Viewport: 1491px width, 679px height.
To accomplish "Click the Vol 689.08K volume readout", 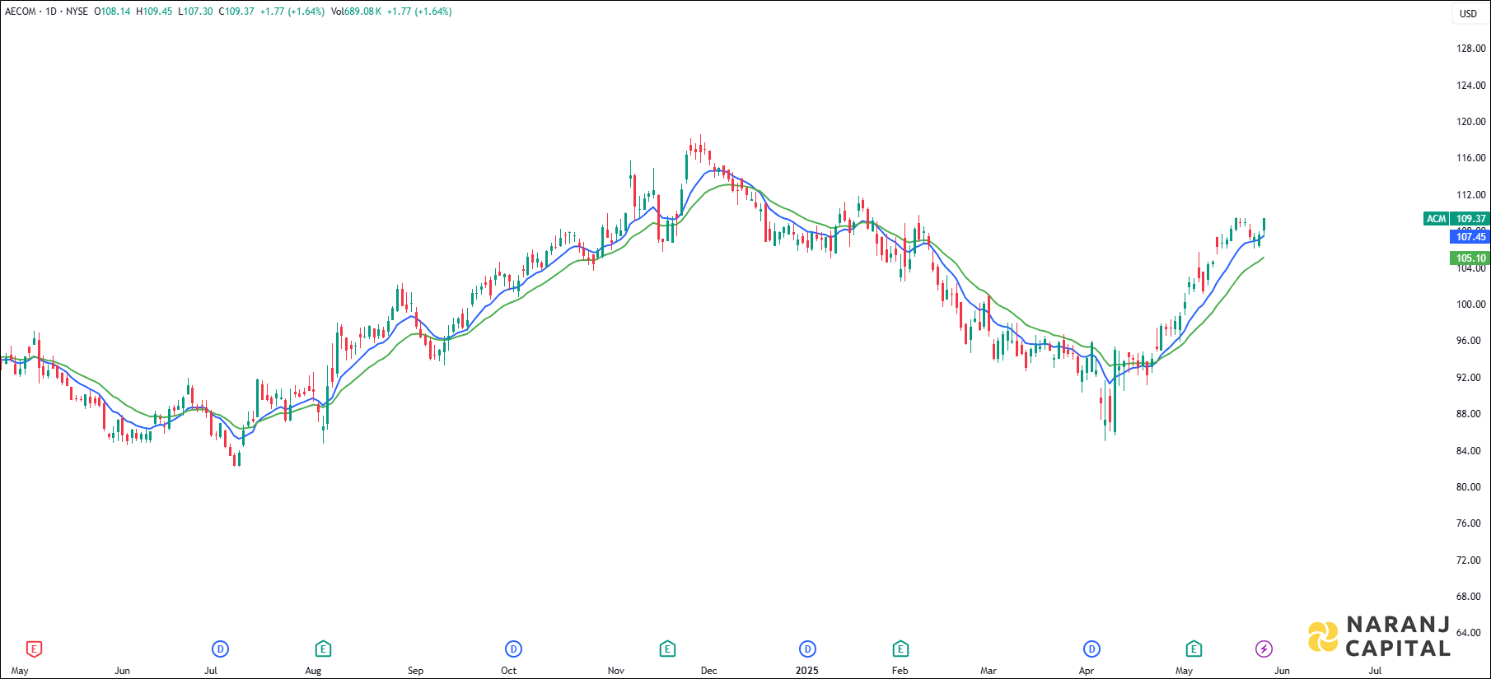I will click(x=356, y=12).
